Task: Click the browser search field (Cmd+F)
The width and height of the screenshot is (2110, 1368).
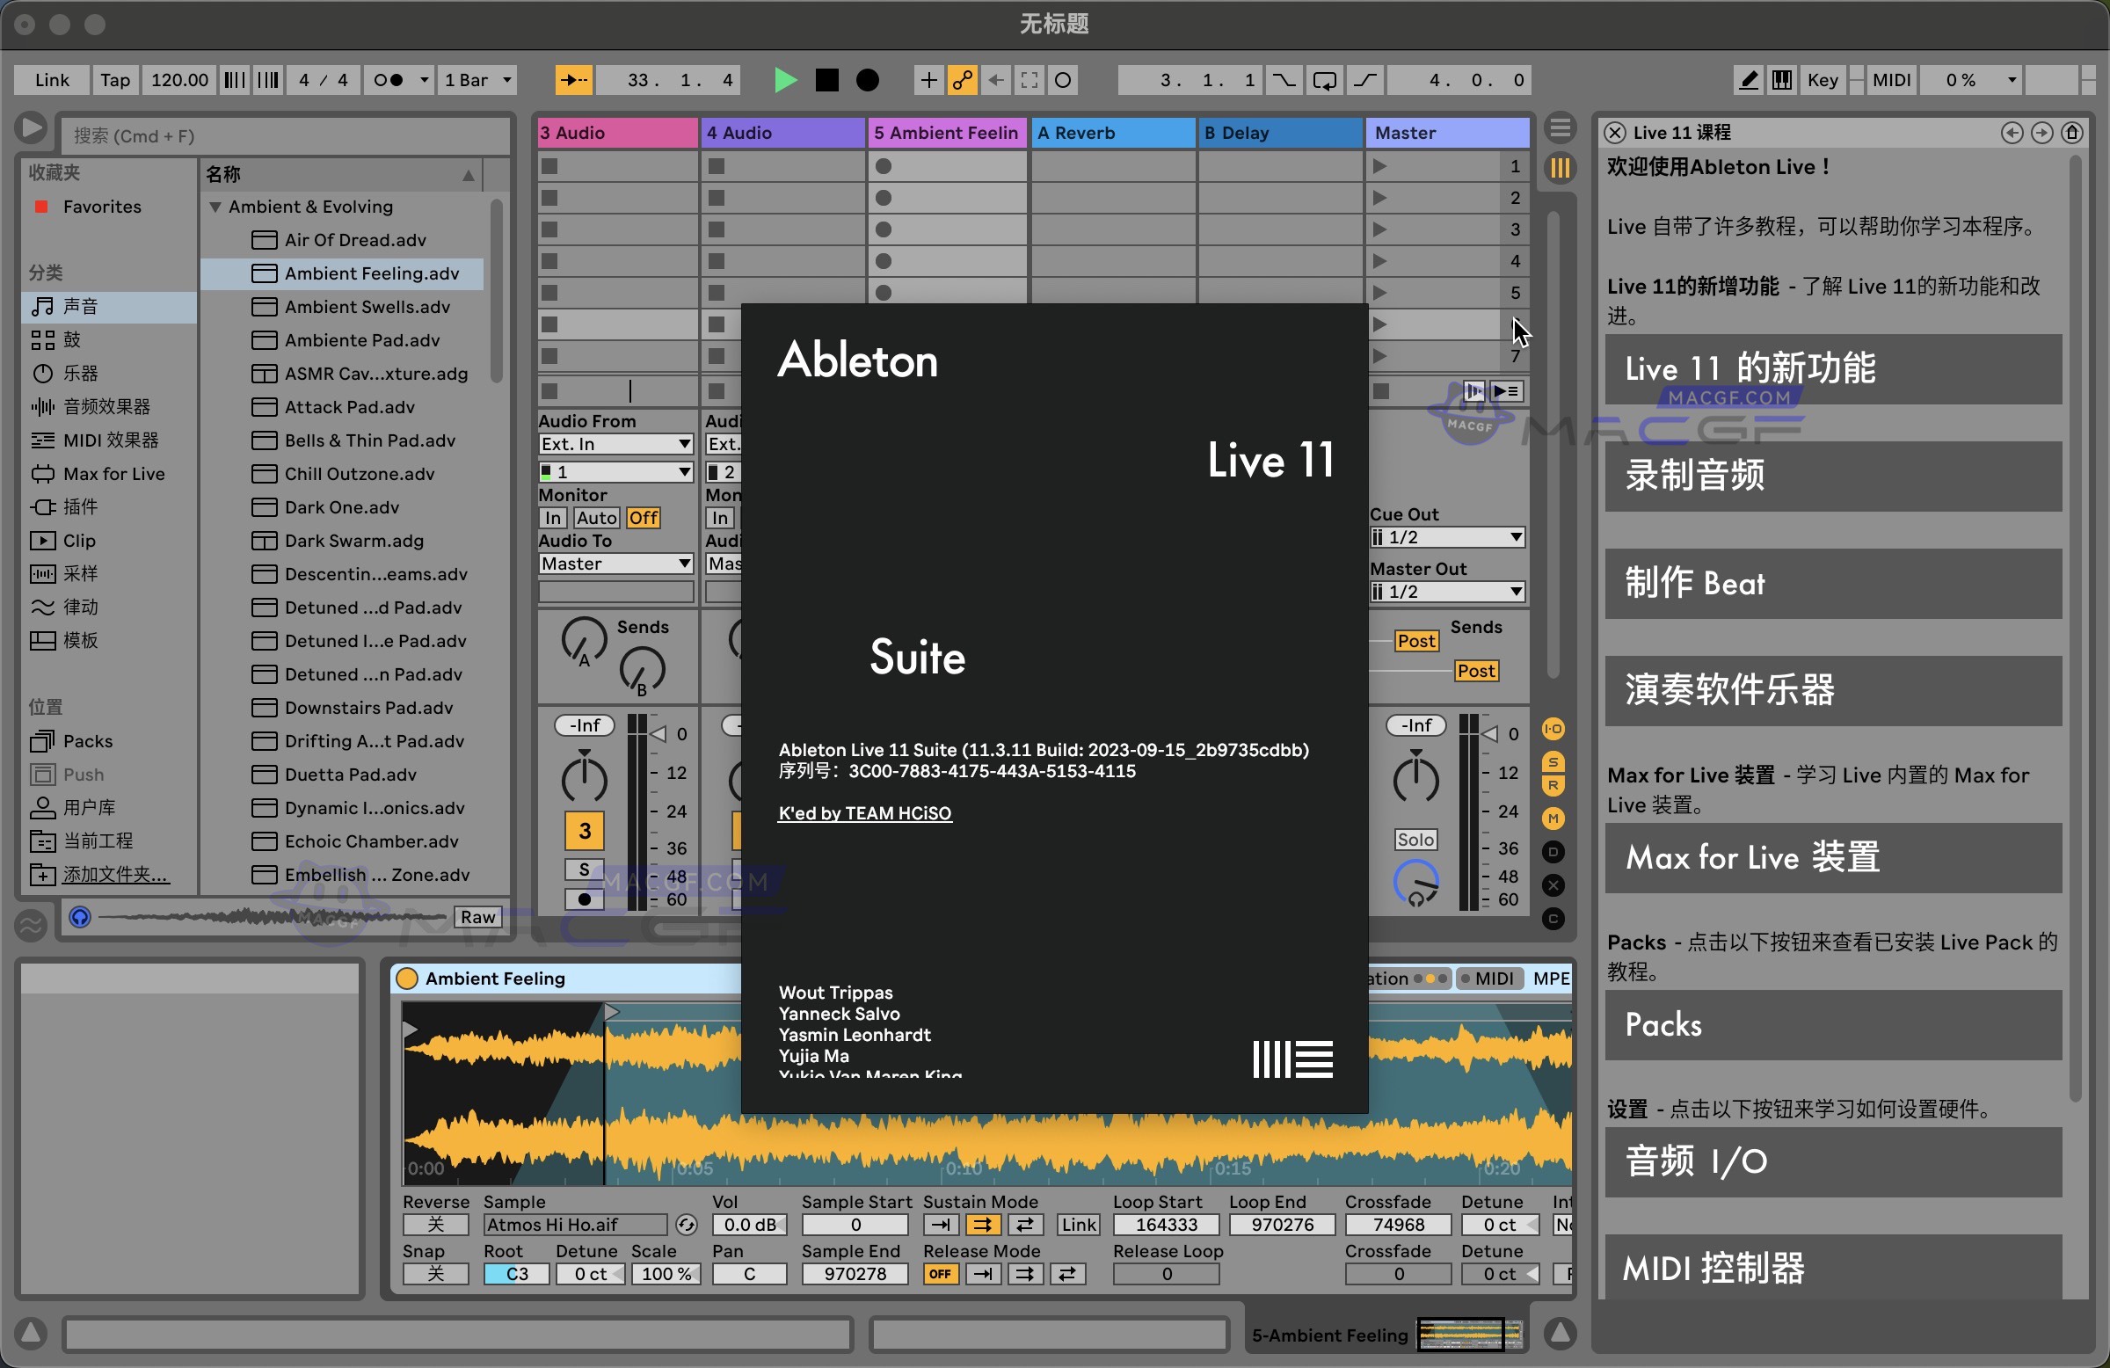Action: pyautogui.click(x=284, y=135)
